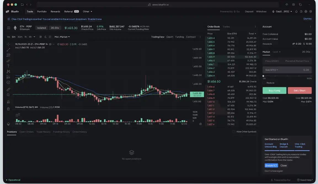Click the browser share icon
Screen dimensions: 318x184
coord(287,4)
